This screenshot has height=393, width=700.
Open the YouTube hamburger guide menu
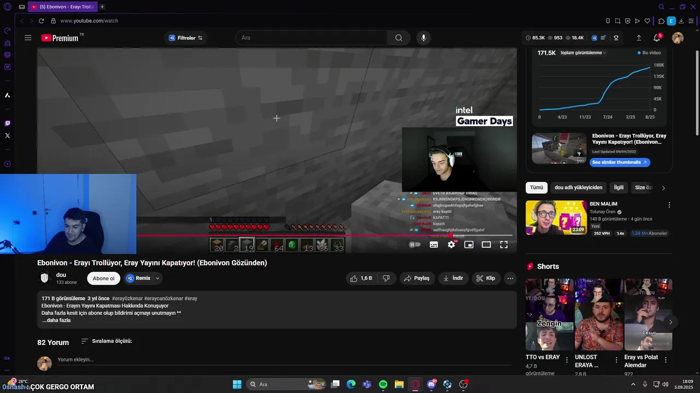[28, 38]
